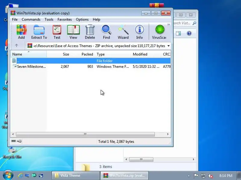This screenshot has width=241, height=180.
Task: Go up one folder level arrow
Action: click(x=17, y=46)
